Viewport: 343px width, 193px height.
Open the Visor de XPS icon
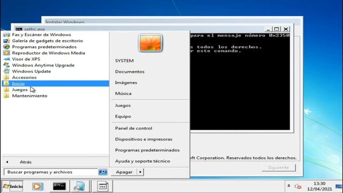[x=6, y=59]
